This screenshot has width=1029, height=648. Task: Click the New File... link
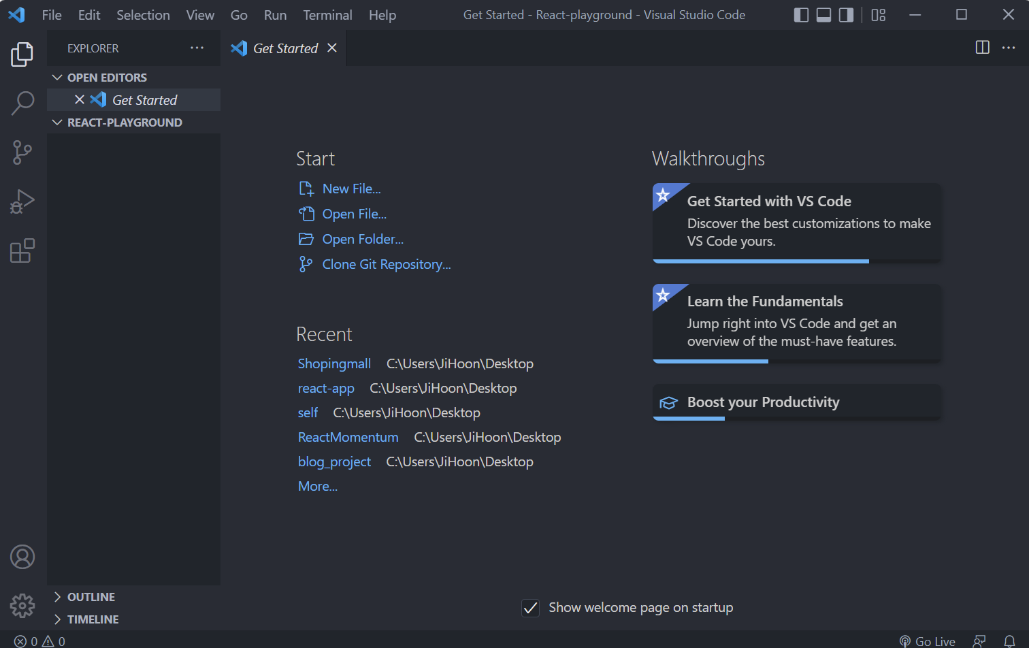click(x=351, y=189)
